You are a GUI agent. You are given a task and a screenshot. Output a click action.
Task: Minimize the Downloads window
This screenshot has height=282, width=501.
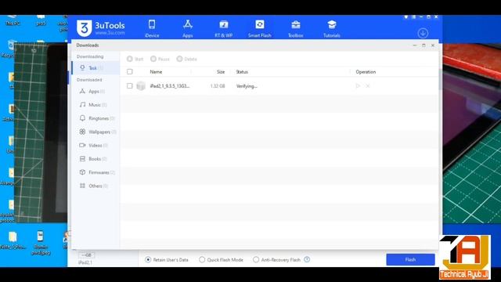tap(415, 45)
